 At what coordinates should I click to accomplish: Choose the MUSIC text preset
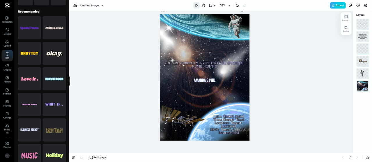pos(29,153)
